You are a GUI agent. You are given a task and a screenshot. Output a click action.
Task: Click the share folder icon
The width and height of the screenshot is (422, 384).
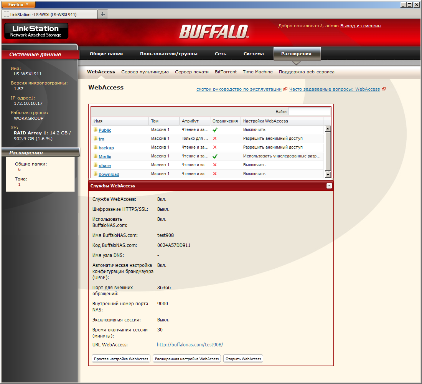click(x=96, y=165)
